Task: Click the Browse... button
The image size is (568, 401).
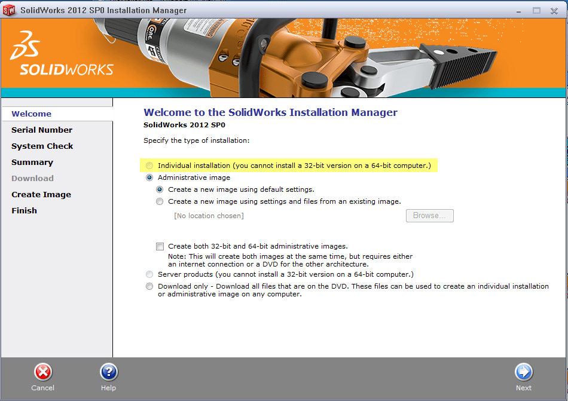Action: (x=430, y=216)
